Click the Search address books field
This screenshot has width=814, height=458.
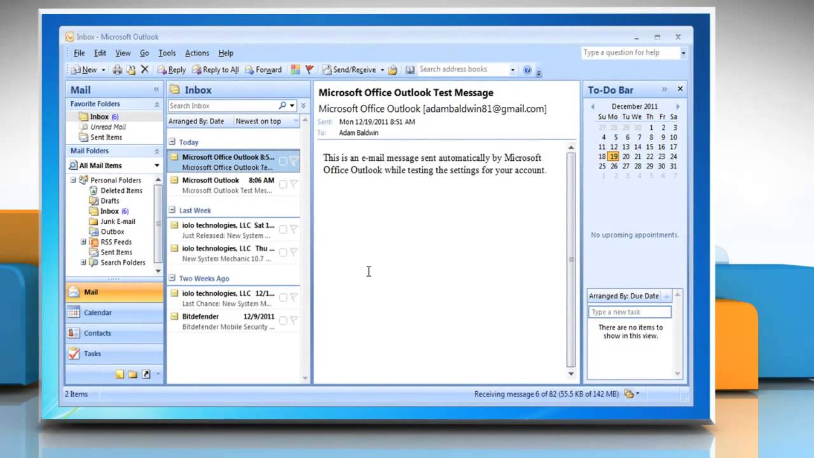pyautogui.click(x=462, y=69)
